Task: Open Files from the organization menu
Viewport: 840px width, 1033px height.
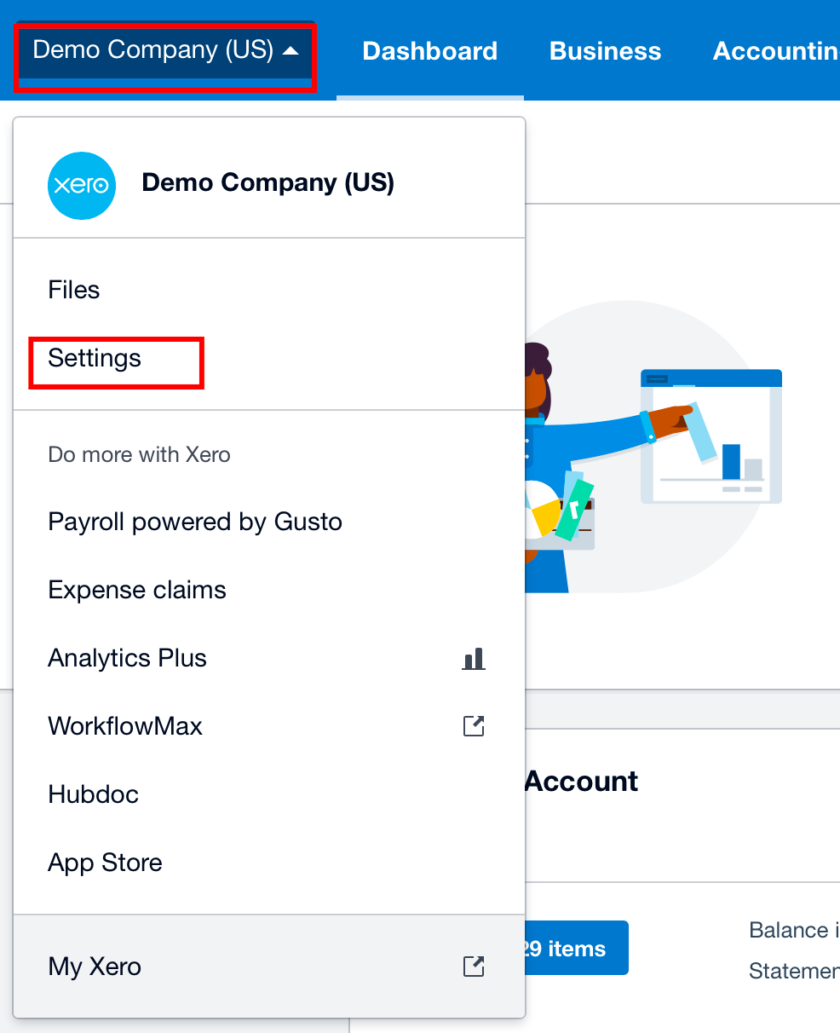Action: click(74, 290)
